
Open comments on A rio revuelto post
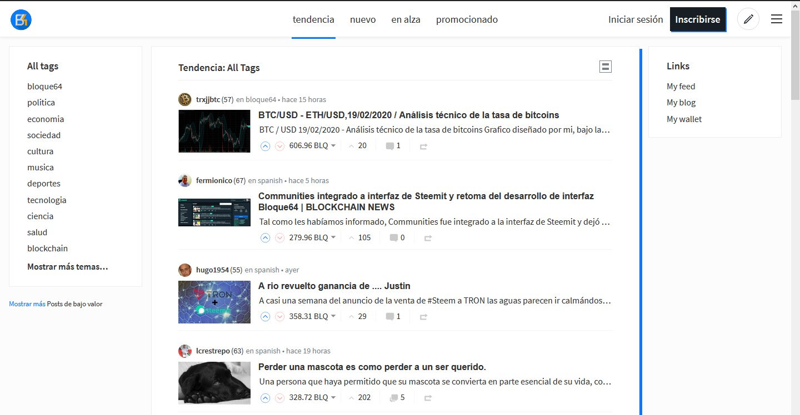(x=393, y=317)
